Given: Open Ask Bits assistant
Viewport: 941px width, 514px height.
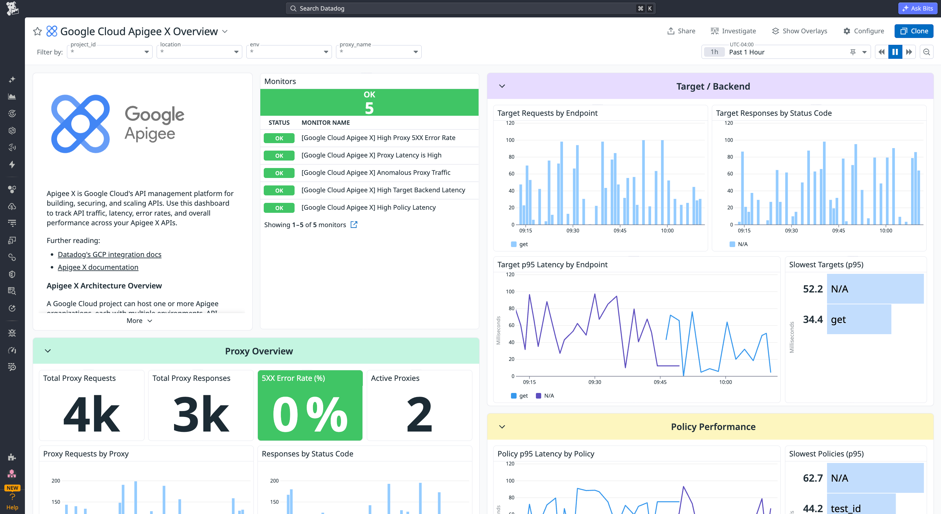Looking at the screenshot, I should (917, 8).
